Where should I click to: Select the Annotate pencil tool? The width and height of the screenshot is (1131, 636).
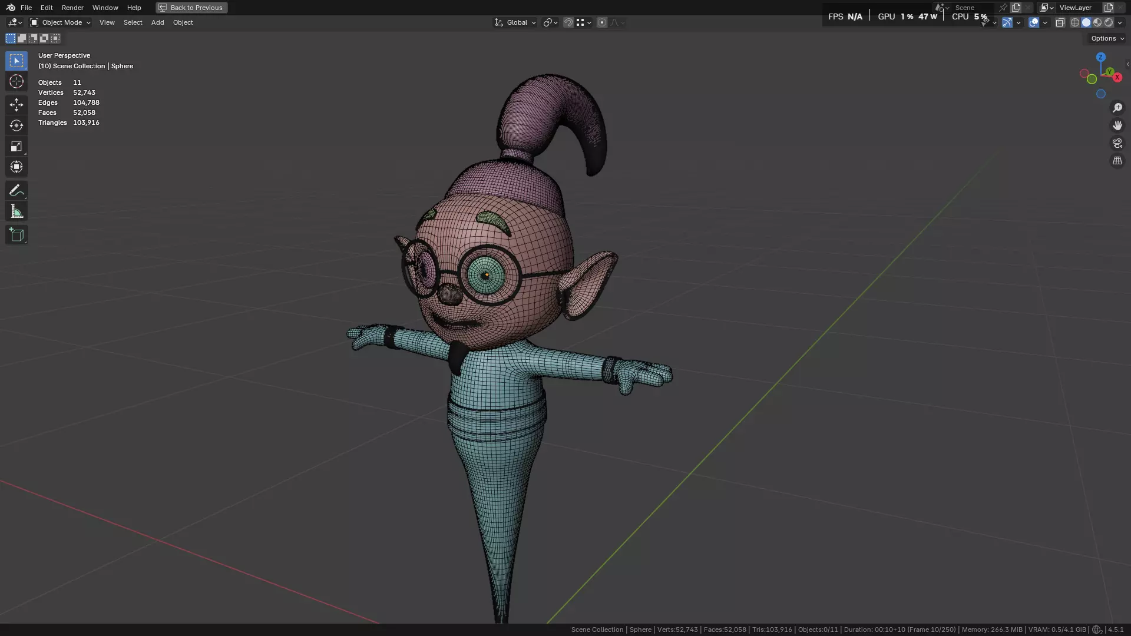(16, 191)
